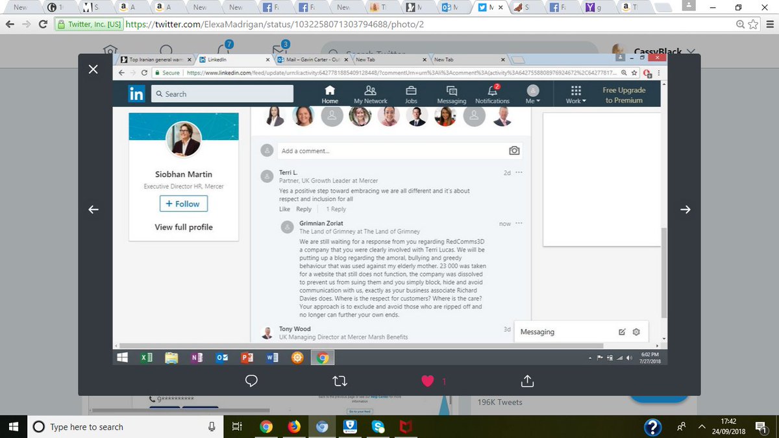The width and height of the screenshot is (779, 438).
Task: Close the Twitter photo viewer
Action: pos(93,69)
